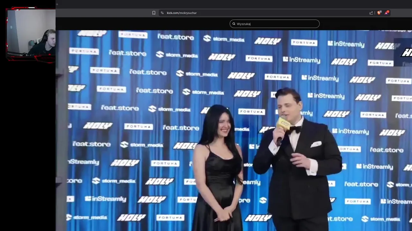
Task: Click the kick.com/mokrysuchar address bar
Action: tap(275, 13)
